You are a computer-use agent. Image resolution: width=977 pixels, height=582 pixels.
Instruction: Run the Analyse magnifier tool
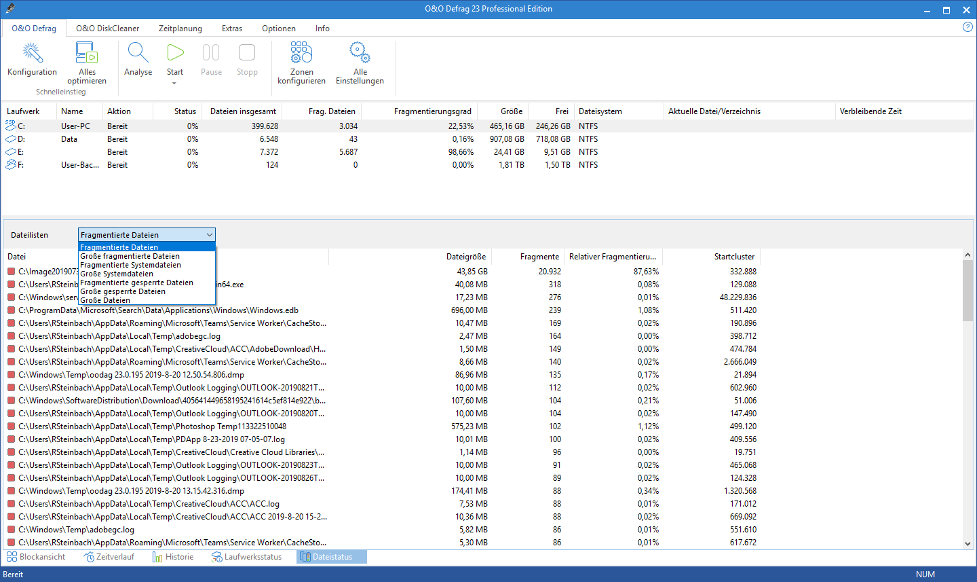tap(138, 52)
